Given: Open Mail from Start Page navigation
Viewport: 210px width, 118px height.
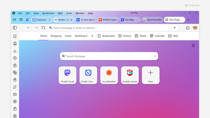Looking at the screenshot, I should [173, 36].
